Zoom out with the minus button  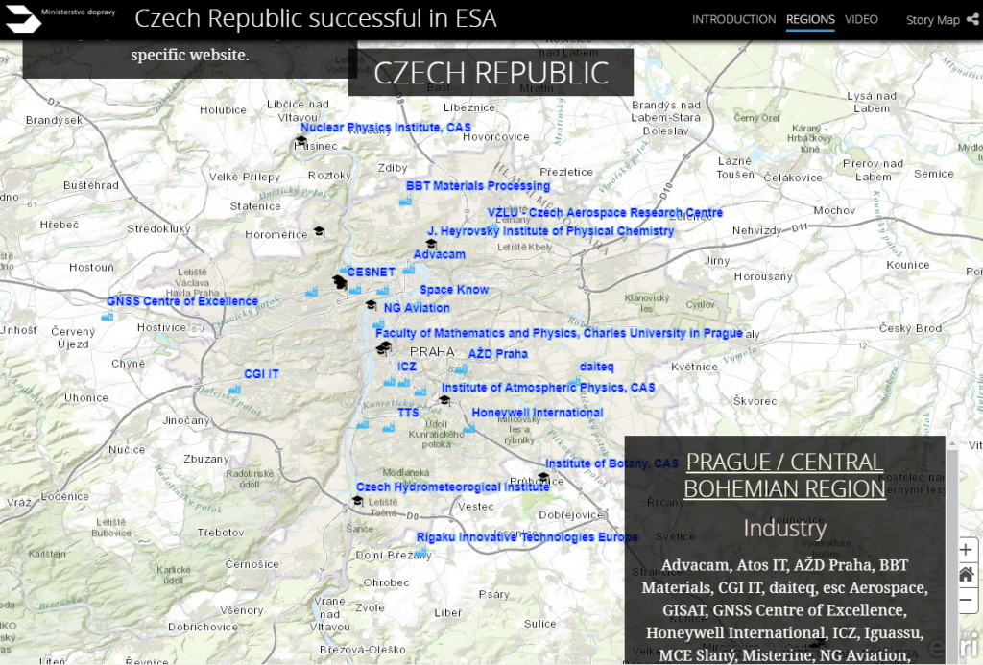pyautogui.click(x=966, y=599)
